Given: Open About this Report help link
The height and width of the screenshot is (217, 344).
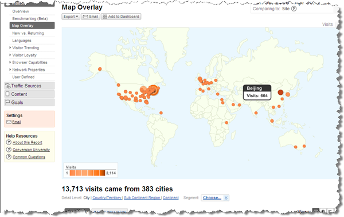Looking at the screenshot, I should click(28, 143).
